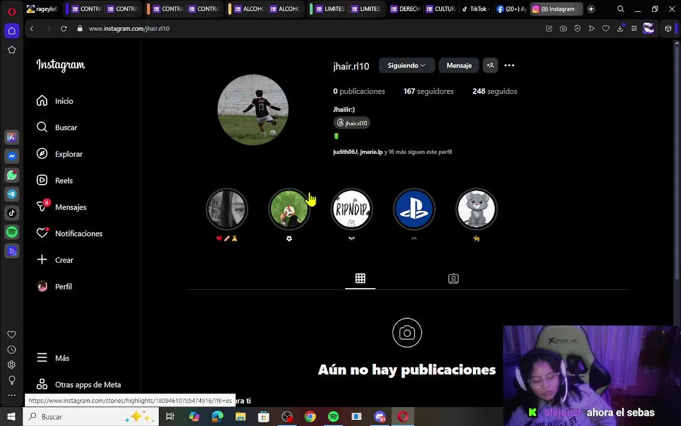Image resolution: width=681 pixels, height=426 pixels.
Task: Open the Opera tab search magnifier
Action: 621,9
